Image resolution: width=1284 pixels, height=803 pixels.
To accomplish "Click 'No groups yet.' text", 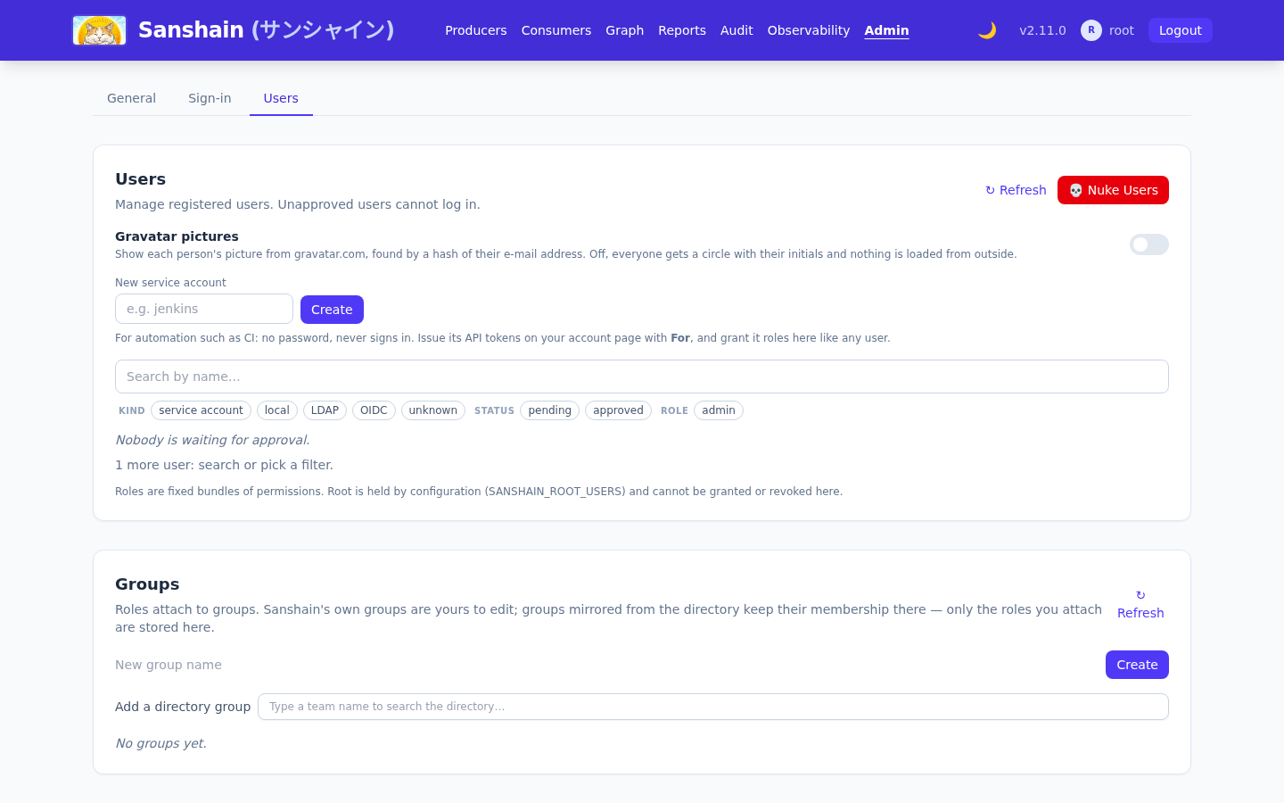I will click(160, 743).
